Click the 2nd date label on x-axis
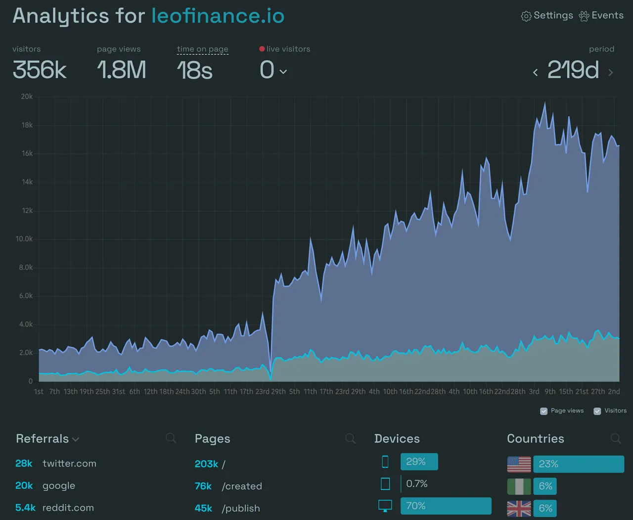The width and height of the screenshot is (633, 520). coord(614,391)
